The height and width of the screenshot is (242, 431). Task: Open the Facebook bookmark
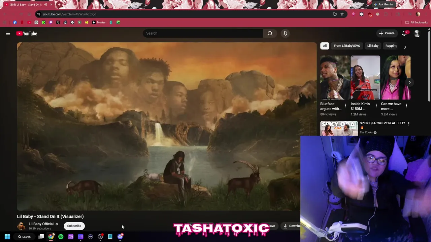(x=15, y=23)
